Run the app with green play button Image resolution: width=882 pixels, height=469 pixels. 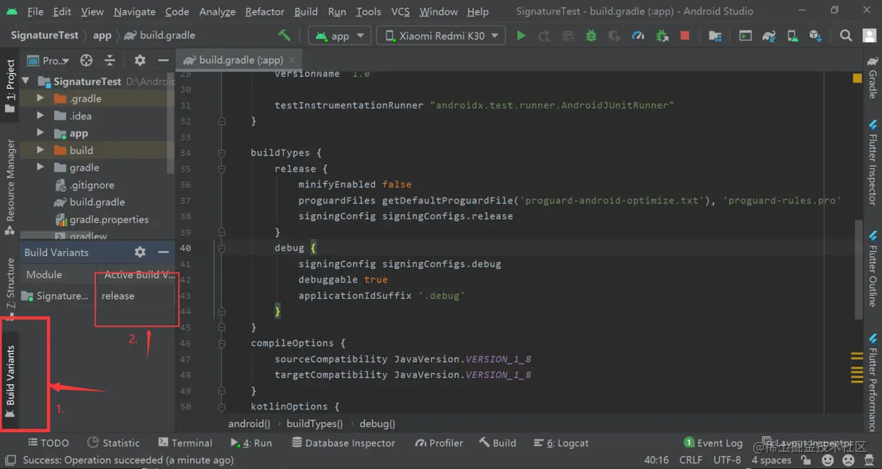[521, 36]
